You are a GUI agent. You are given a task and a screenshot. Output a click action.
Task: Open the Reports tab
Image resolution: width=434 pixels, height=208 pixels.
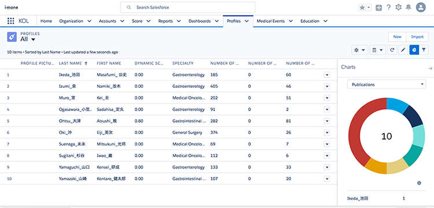165,21
